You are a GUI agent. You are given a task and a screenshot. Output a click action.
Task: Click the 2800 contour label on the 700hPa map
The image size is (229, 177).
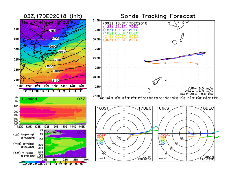pos(52,31)
